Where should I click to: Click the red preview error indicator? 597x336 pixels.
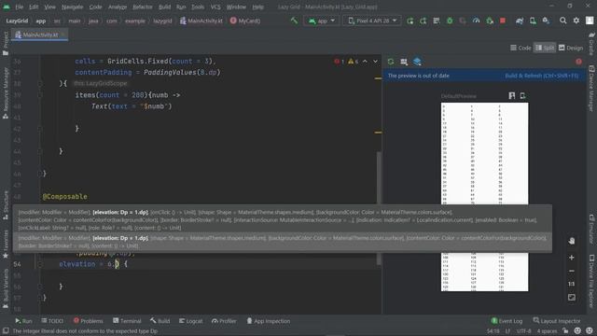point(578,62)
